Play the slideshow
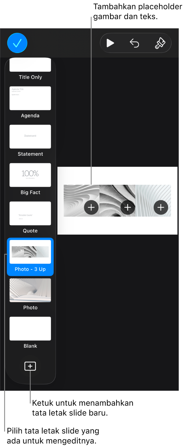 [x=110, y=43]
